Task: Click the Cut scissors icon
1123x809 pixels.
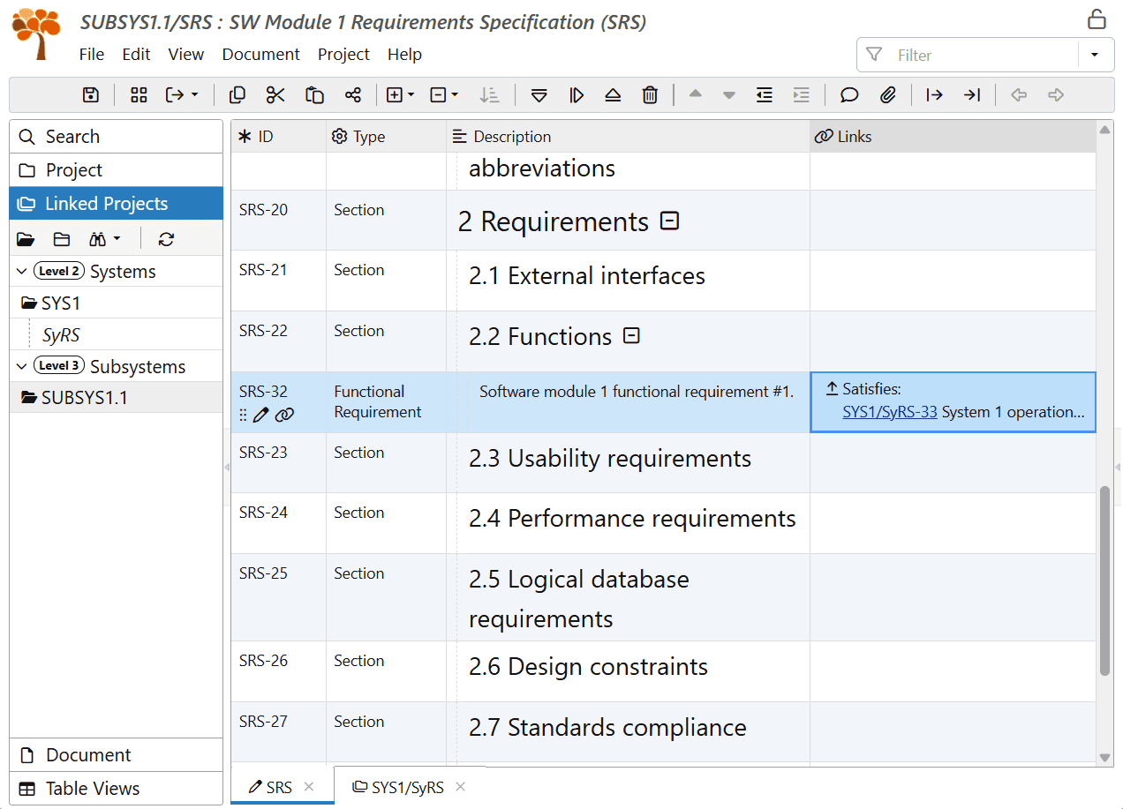Action: (275, 95)
